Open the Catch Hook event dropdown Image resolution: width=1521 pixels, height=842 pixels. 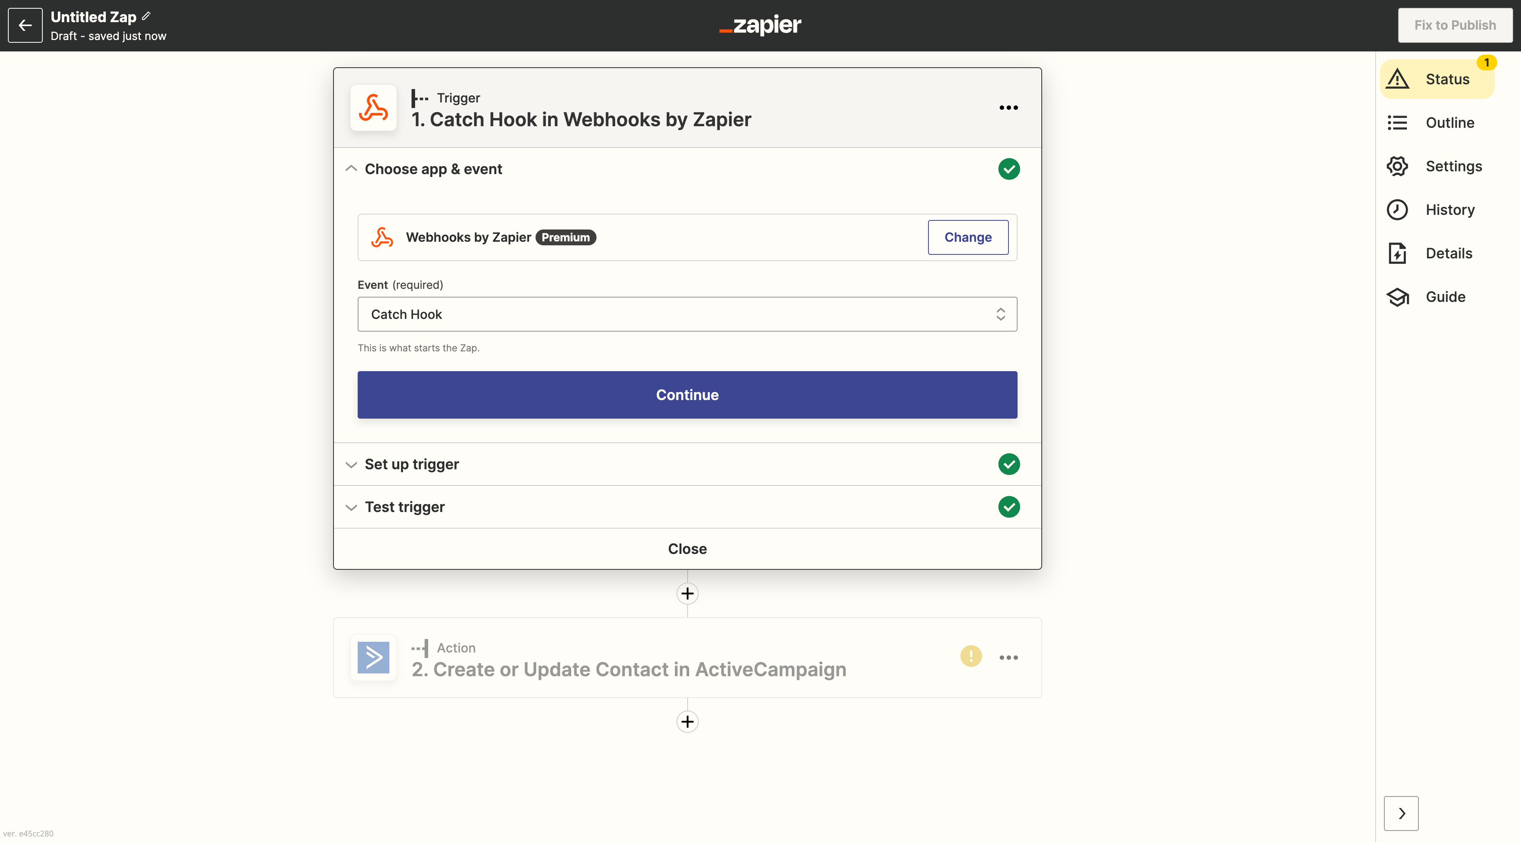pos(687,314)
